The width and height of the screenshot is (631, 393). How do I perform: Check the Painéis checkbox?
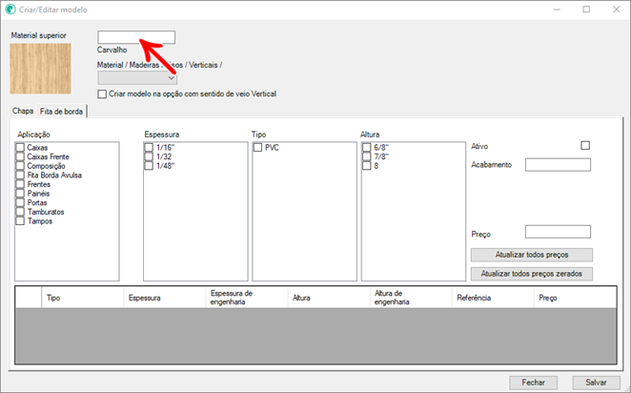pos(20,194)
